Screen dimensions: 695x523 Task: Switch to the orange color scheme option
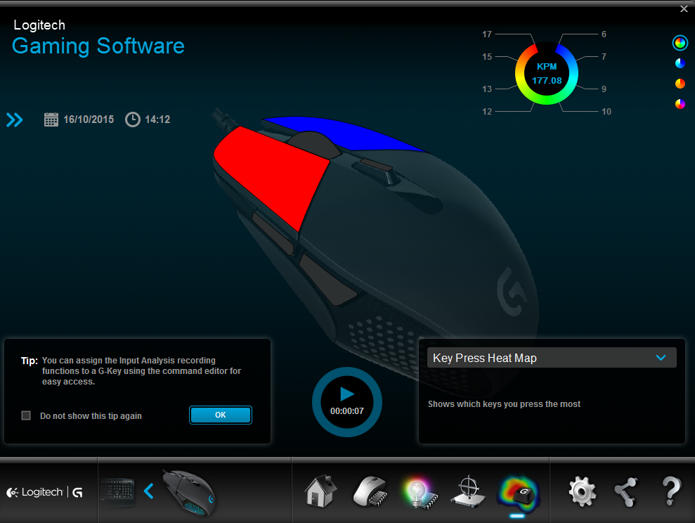pyautogui.click(x=680, y=84)
